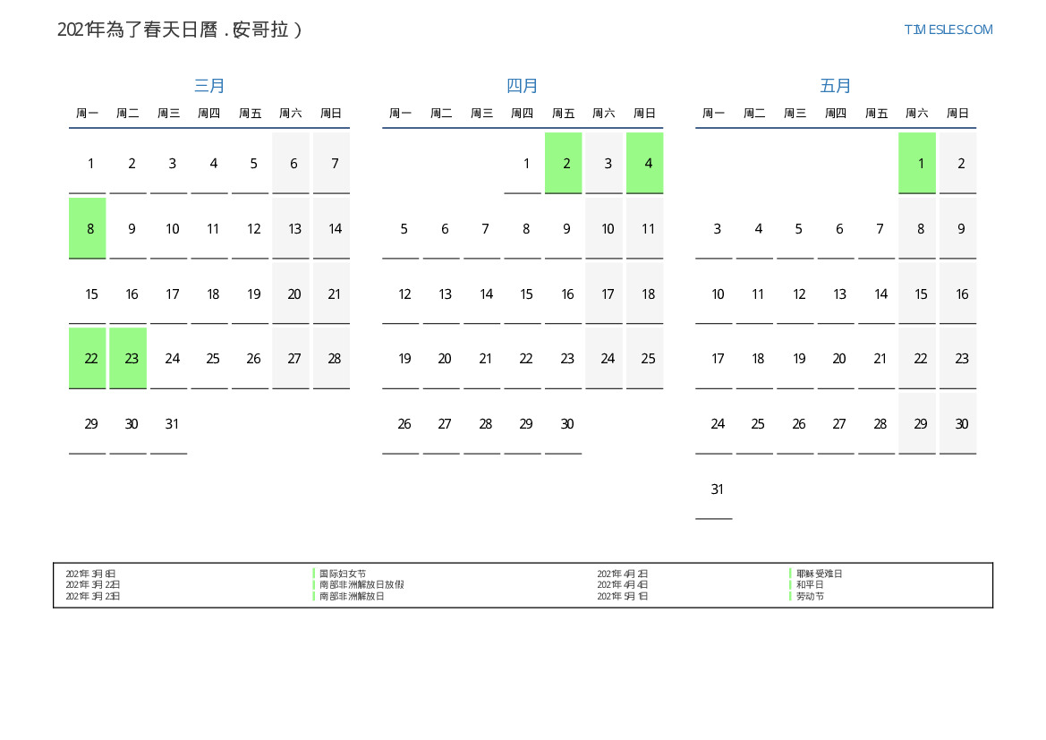Image resolution: width=1046 pixels, height=740 pixels.
Task: Click the 五月 month heading
Action: 836,86
